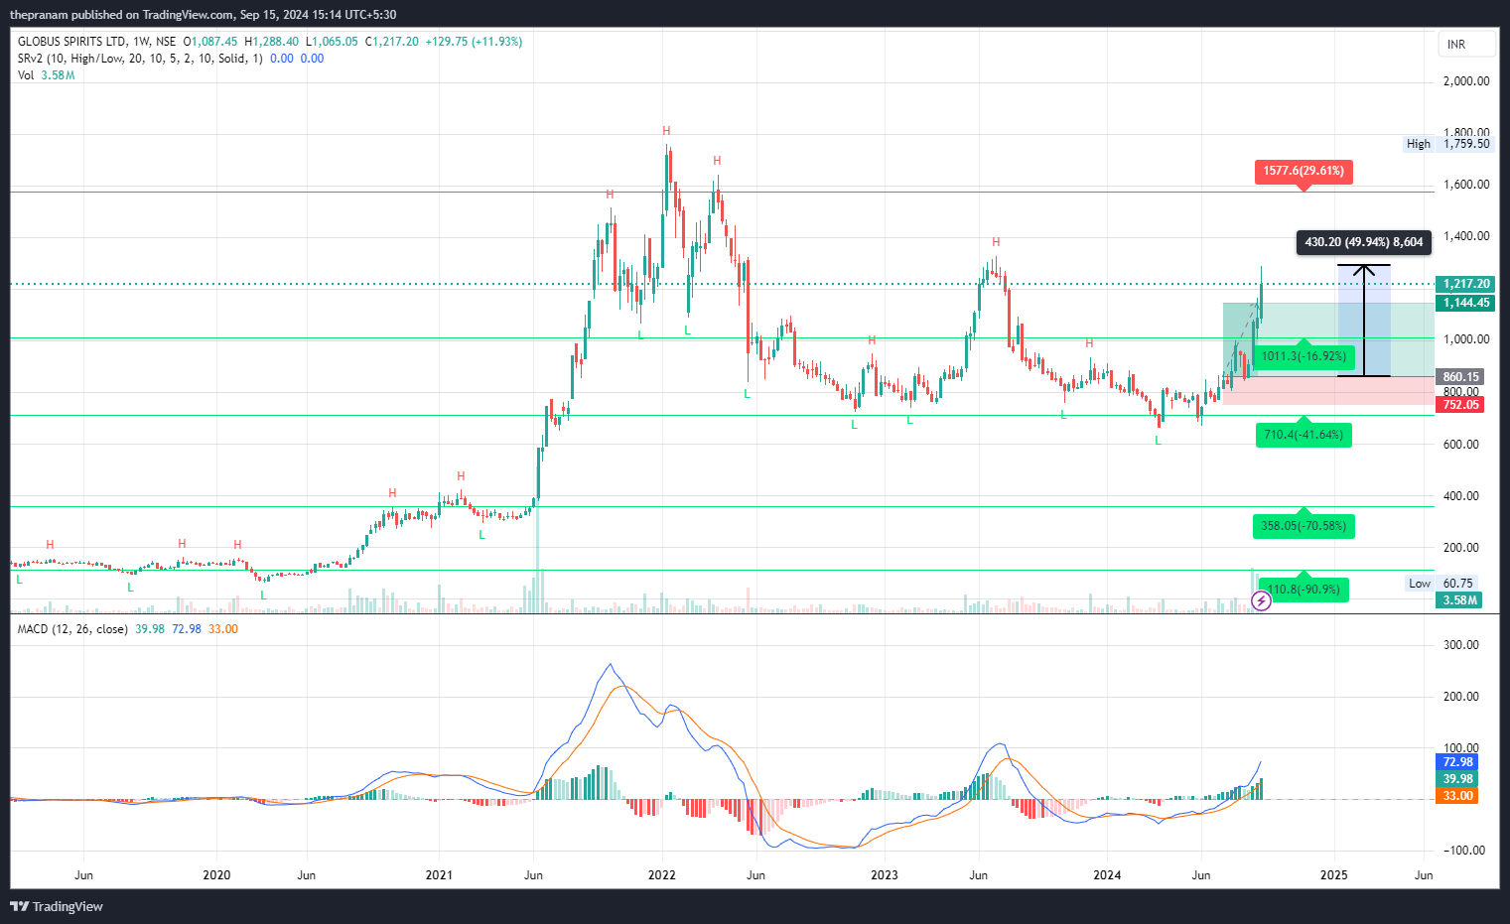
Task: Click the current price tag 1,217.20
Action: click(1465, 284)
